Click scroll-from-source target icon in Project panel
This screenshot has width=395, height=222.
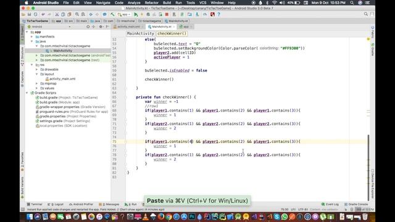pos(88,27)
